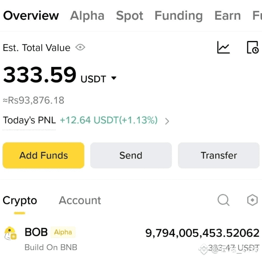The height and width of the screenshot is (259, 262).
Task: Open the portfolio chart analysis icon
Action: pos(223,48)
